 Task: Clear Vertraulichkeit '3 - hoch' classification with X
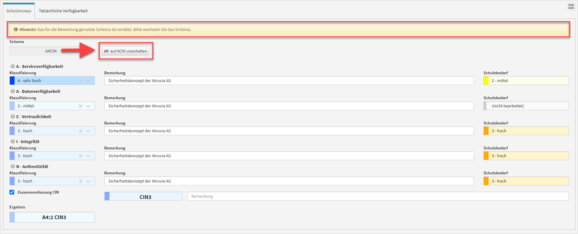click(81, 131)
